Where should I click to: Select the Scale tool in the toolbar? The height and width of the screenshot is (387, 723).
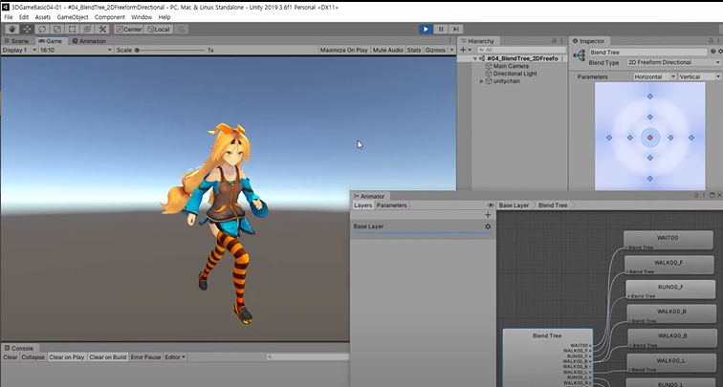click(57, 29)
